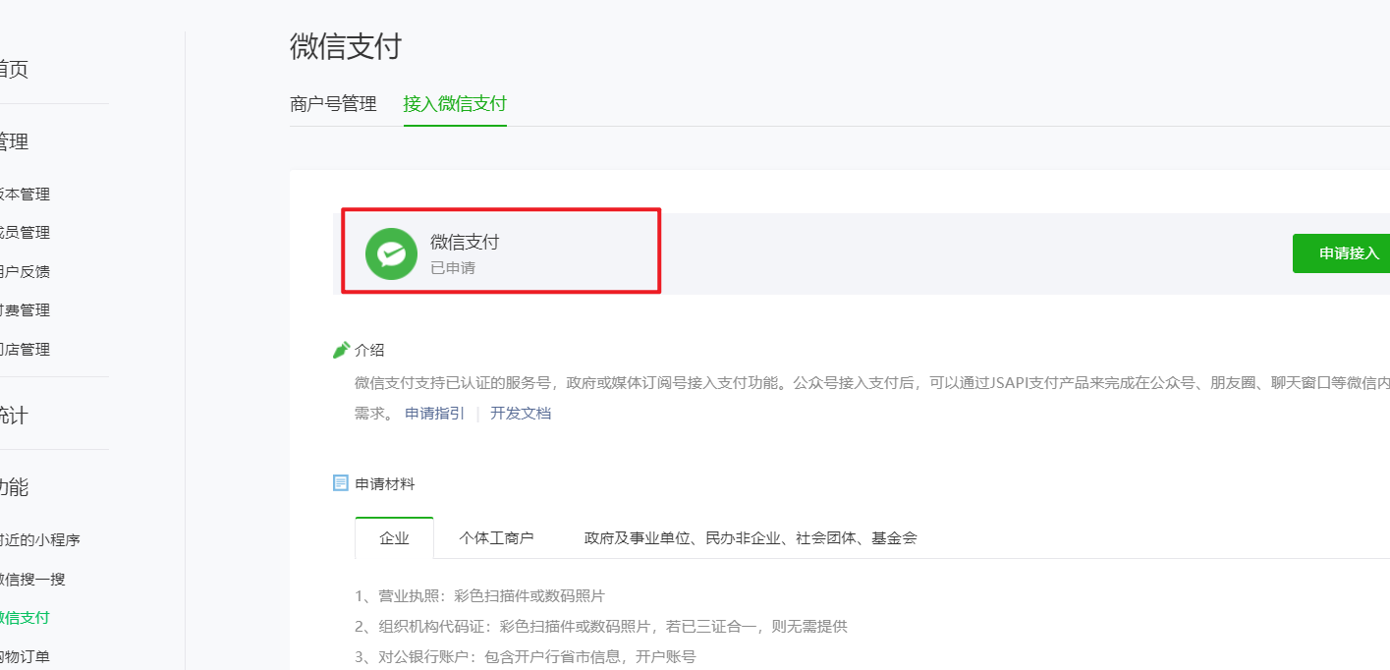Click the line starting 2、组织机构代码证

(600, 626)
